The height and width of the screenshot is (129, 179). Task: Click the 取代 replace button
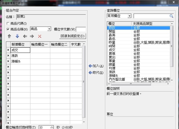96,73
